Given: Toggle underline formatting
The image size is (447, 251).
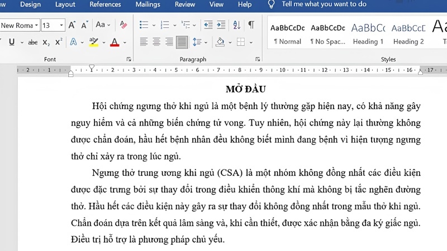Looking at the screenshot, I should coord(12,42).
